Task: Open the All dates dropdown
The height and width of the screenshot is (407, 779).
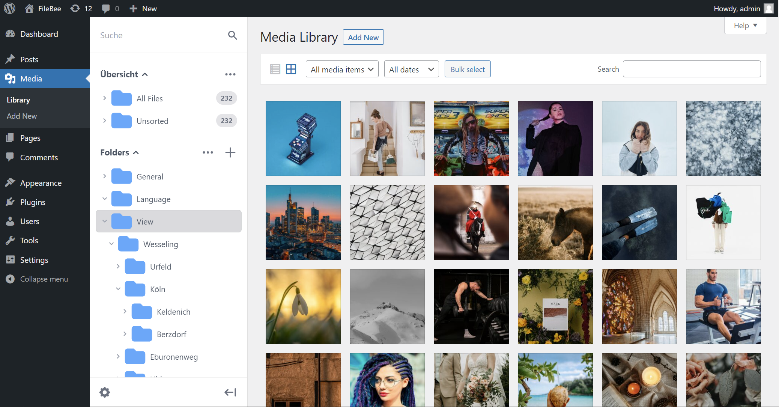Action: pyautogui.click(x=411, y=69)
